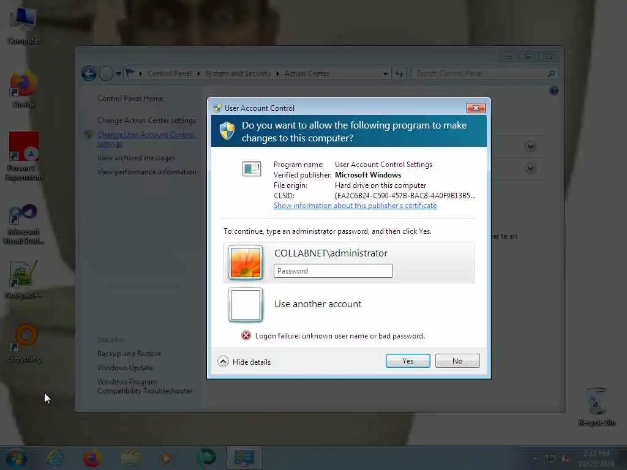The width and height of the screenshot is (627, 470).
Task: Click the title bar shield icon of UAC dialog
Action: 217,108
